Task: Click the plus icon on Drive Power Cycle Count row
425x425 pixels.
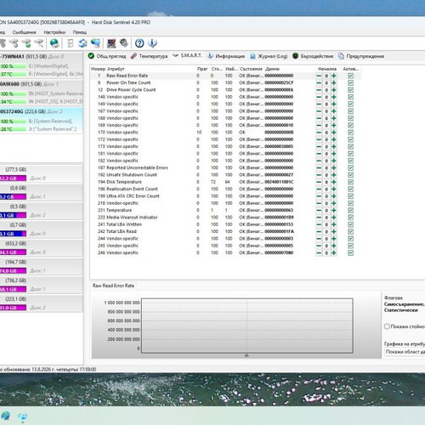Action: (x=334, y=90)
